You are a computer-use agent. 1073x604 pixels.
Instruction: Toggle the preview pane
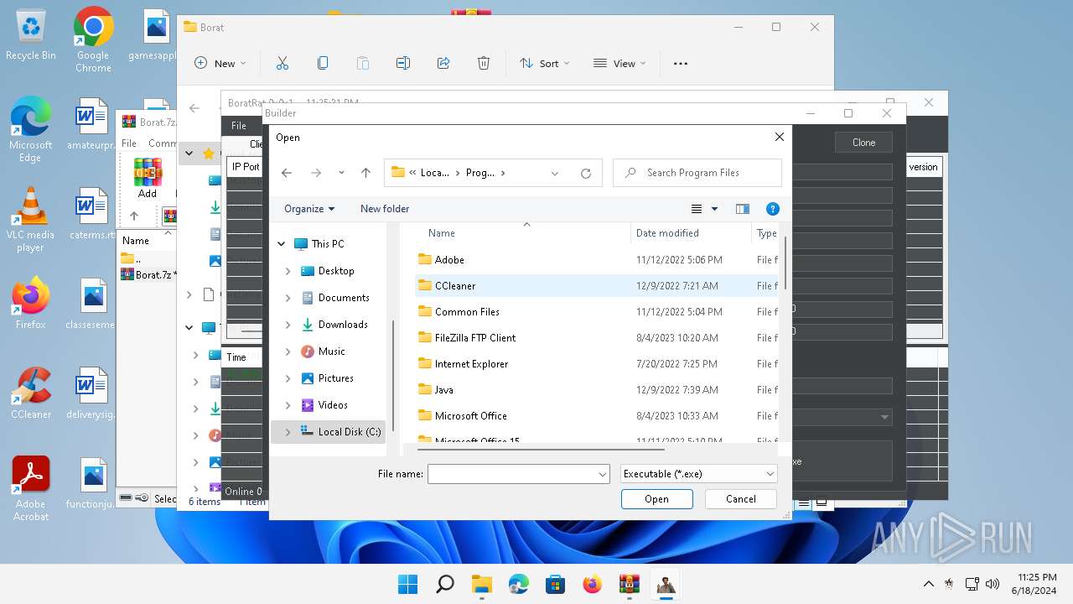pyautogui.click(x=742, y=209)
